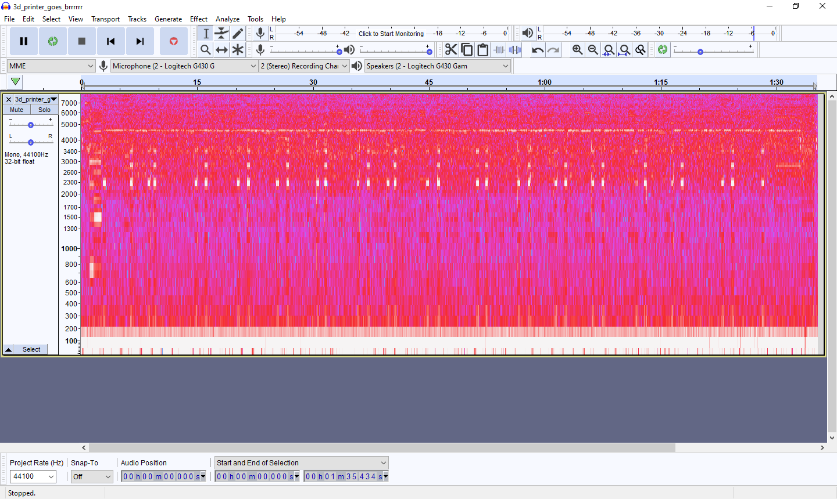Click the Silence audio icon
This screenshot has height=499, width=837.
click(514, 50)
